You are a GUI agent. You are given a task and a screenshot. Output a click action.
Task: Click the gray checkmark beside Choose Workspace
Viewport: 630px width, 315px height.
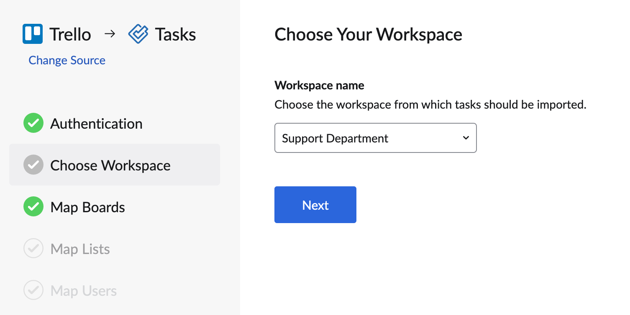(x=33, y=165)
